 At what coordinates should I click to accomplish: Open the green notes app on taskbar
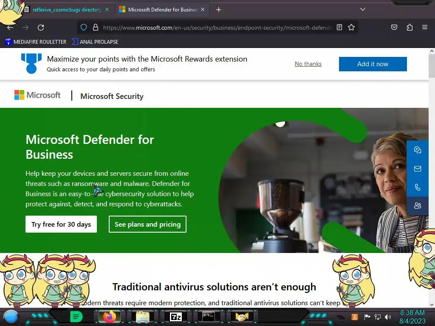(76, 317)
